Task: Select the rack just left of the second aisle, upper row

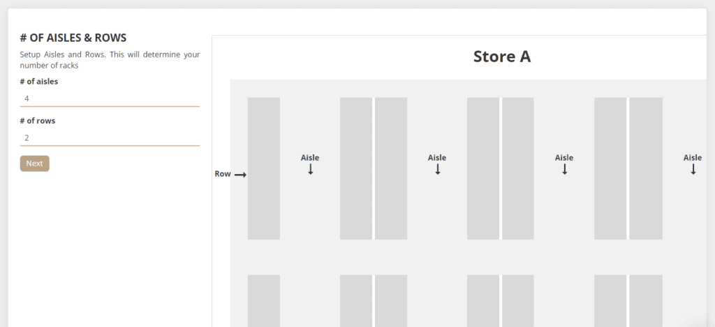Action: (391, 168)
